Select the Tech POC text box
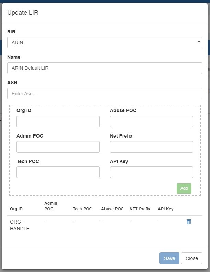This screenshot has width=210, height=272. click(x=58, y=172)
